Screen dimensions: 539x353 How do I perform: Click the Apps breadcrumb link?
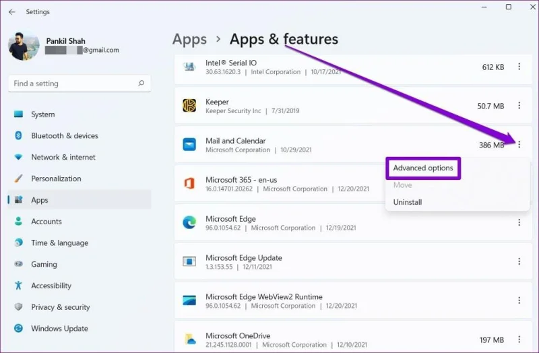[189, 40]
